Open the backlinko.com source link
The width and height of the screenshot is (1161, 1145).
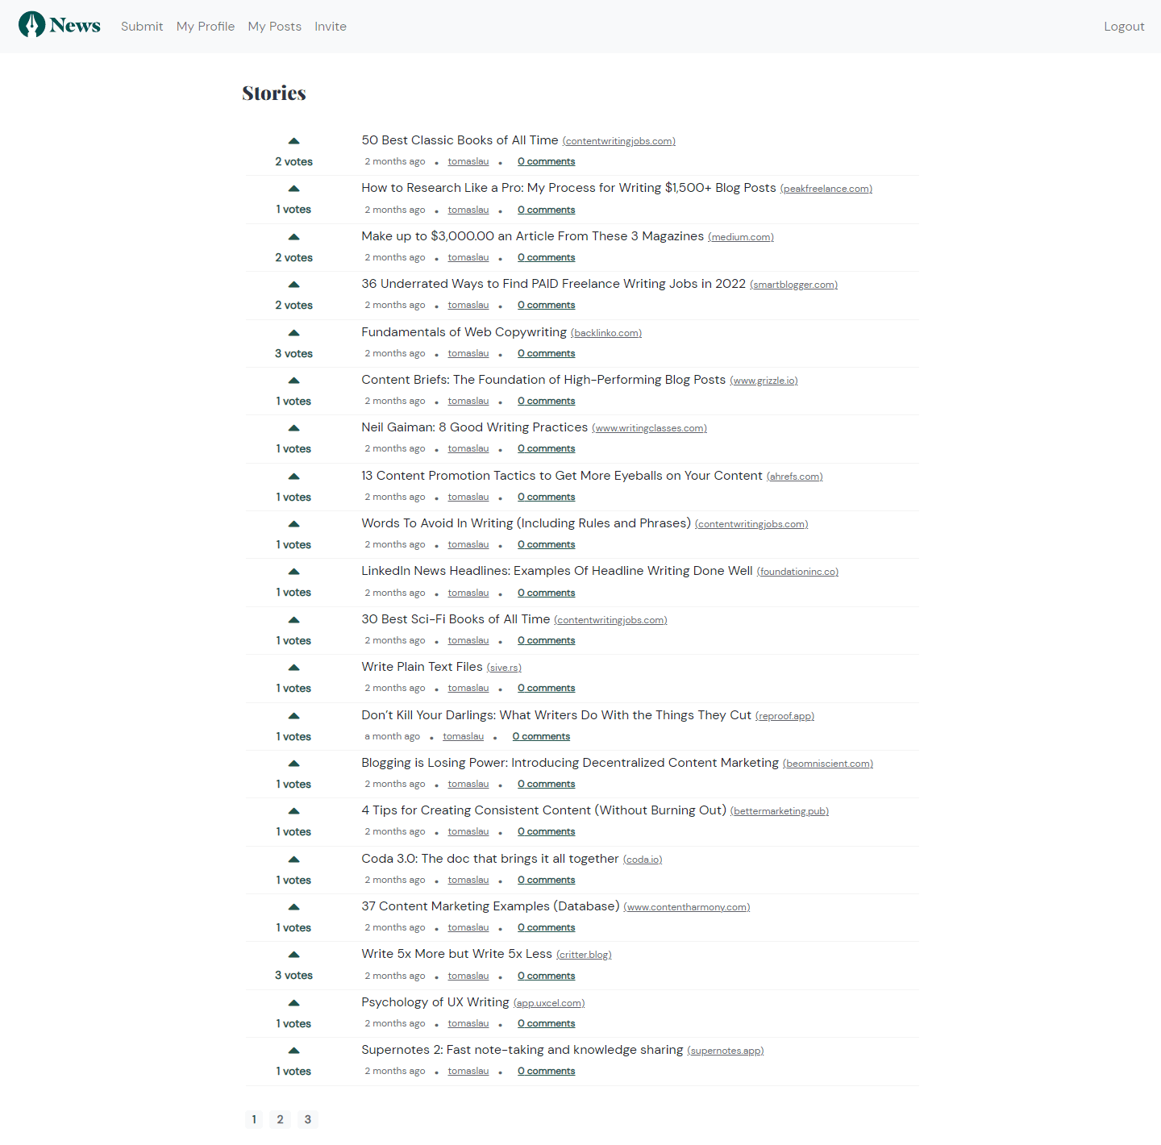click(605, 332)
